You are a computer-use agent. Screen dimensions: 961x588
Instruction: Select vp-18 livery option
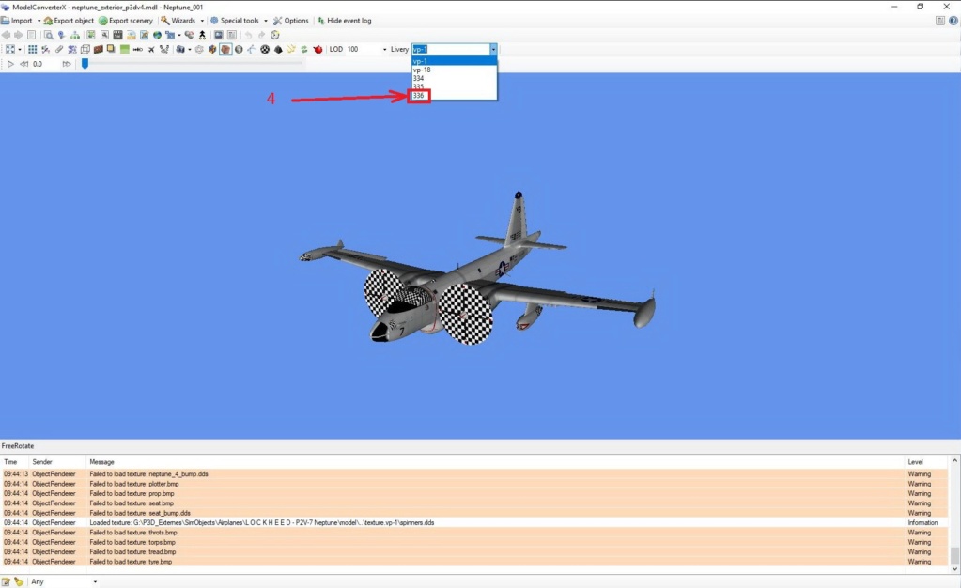[454, 70]
